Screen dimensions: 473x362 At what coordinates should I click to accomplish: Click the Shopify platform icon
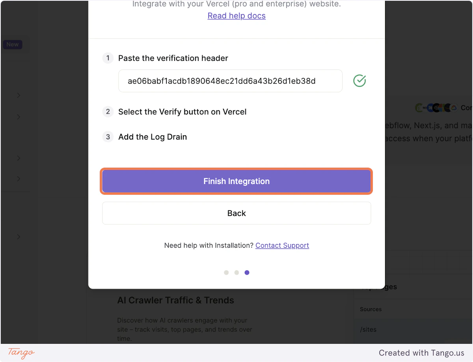[419, 107]
